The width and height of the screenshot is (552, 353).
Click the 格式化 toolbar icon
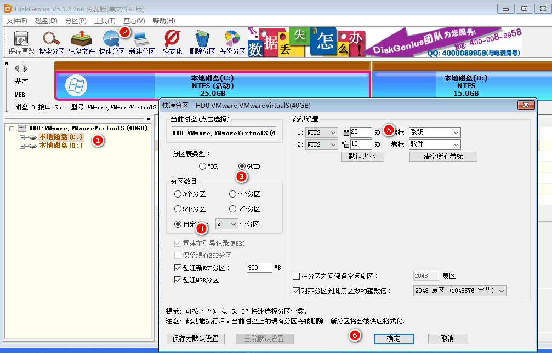(x=172, y=41)
